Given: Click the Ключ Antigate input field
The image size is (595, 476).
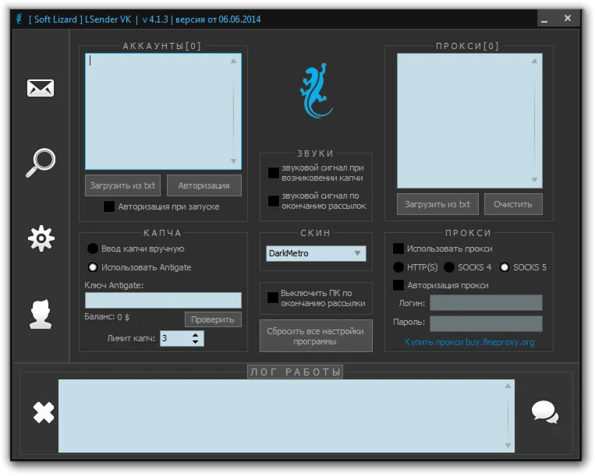Looking at the screenshot, I should (163, 300).
